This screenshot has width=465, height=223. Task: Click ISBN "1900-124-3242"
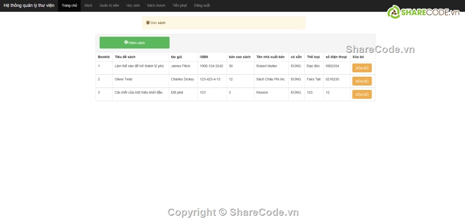[x=211, y=66]
